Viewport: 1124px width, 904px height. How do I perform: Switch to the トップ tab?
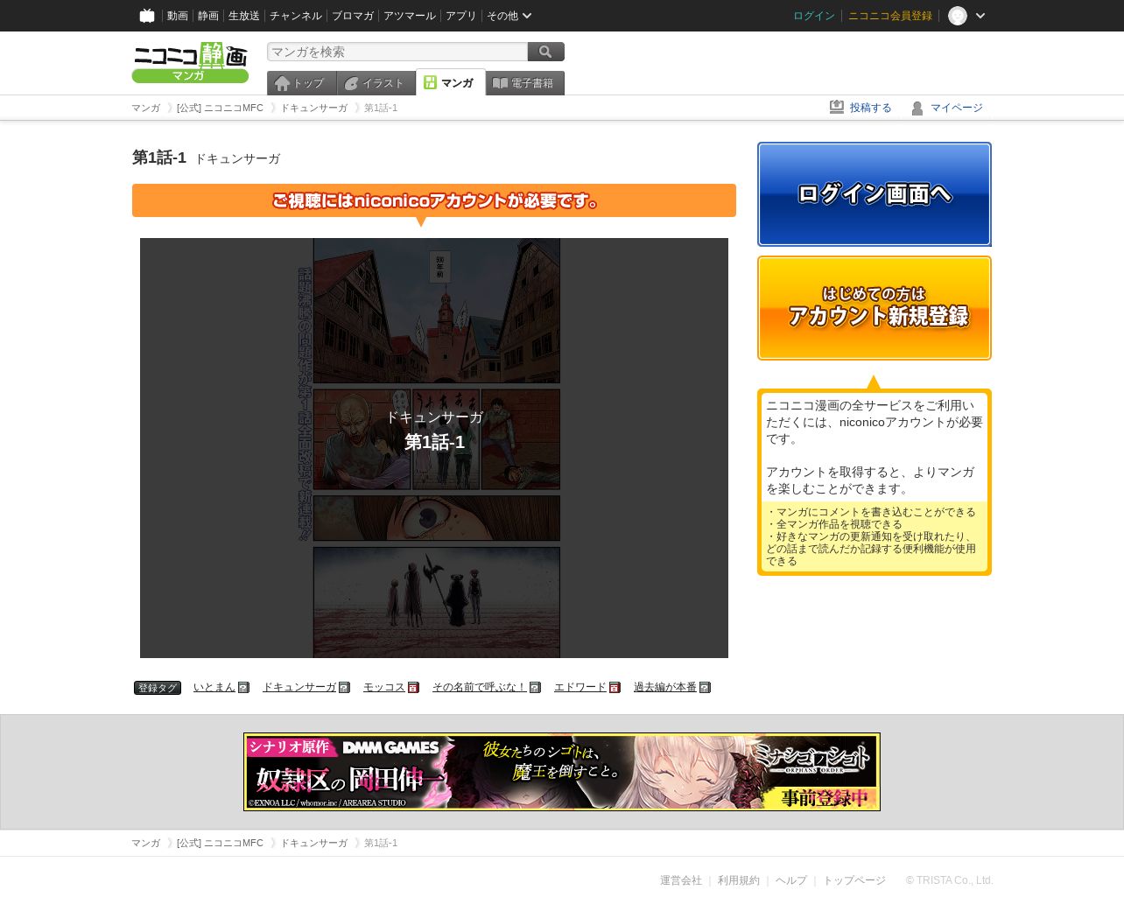tap(302, 83)
